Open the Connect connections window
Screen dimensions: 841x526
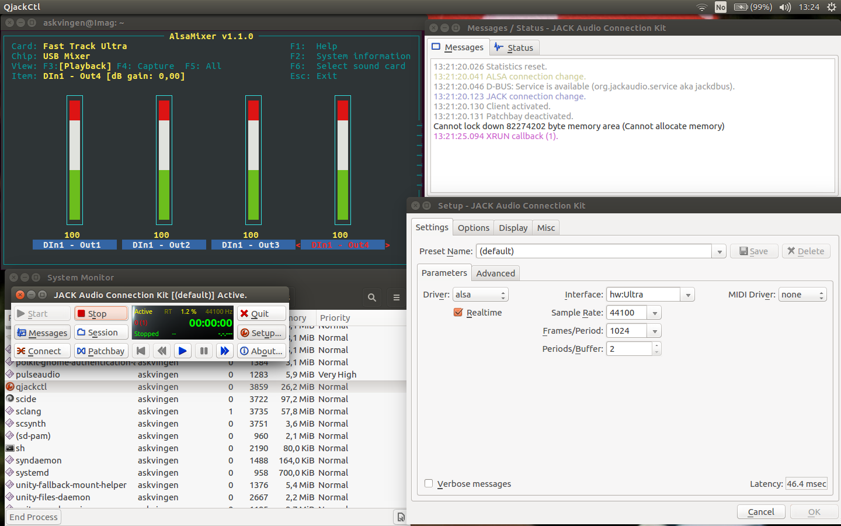coord(41,351)
